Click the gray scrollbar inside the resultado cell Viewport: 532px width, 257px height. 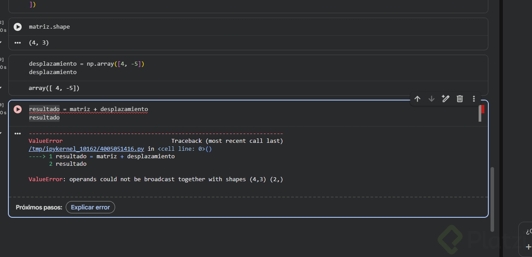click(x=480, y=114)
